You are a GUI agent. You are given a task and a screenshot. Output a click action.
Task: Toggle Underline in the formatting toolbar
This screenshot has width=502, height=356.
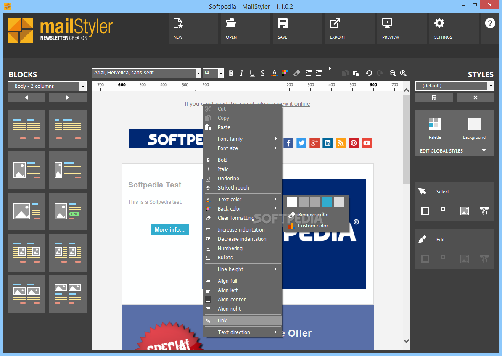252,73
